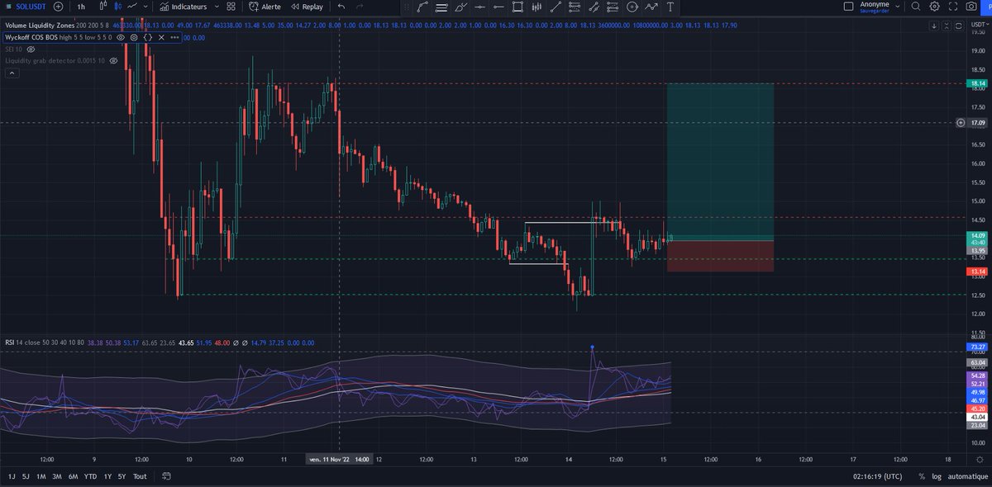View Wyckoff COS BOS source code braces

click(147, 37)
